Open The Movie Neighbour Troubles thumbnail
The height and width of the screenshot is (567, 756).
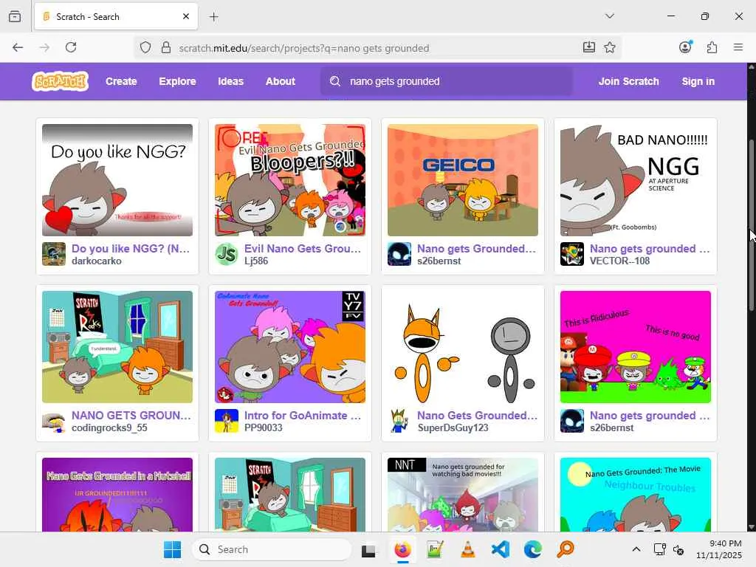click(x=636, y=495)
